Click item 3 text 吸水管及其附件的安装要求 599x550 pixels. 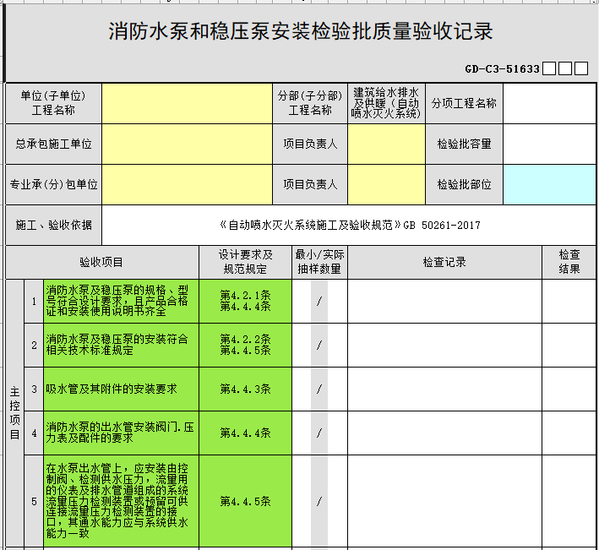tap(121, 389)
